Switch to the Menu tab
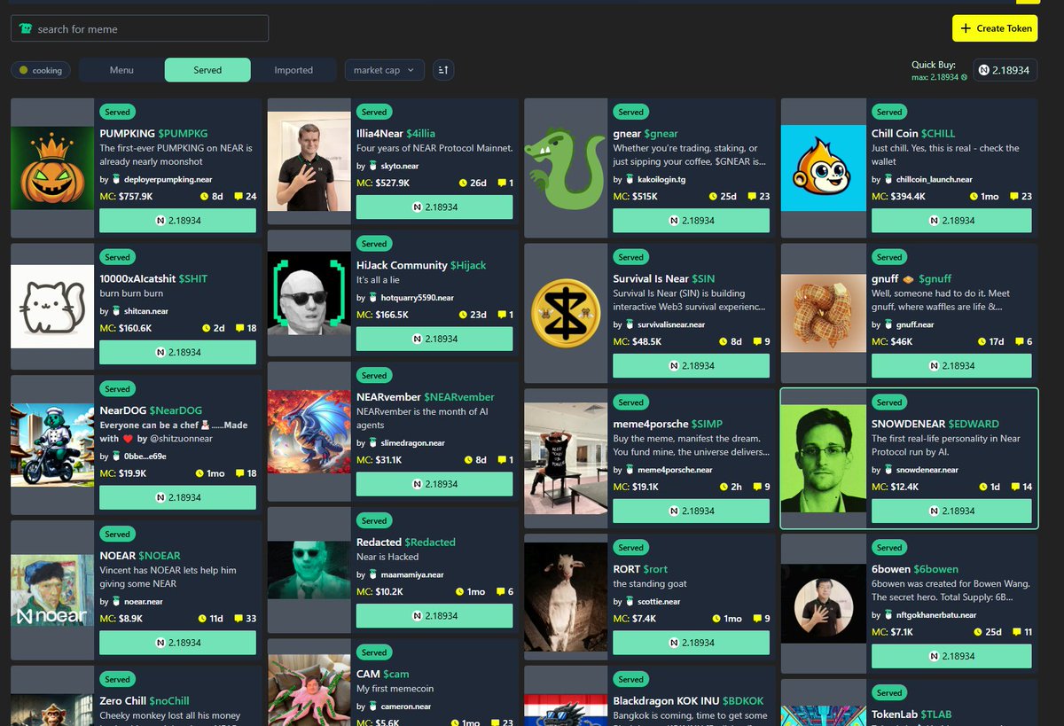Image resolution: width=1064 pixels, height=726 pixels. click(121, 70)
